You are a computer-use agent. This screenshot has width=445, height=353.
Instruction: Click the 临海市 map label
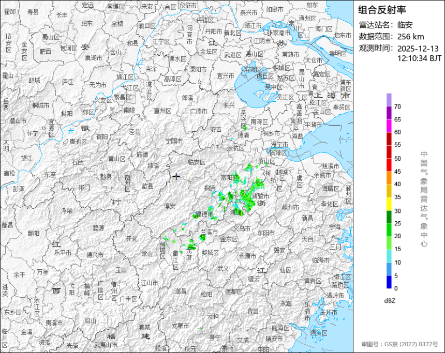click(321, 260)
